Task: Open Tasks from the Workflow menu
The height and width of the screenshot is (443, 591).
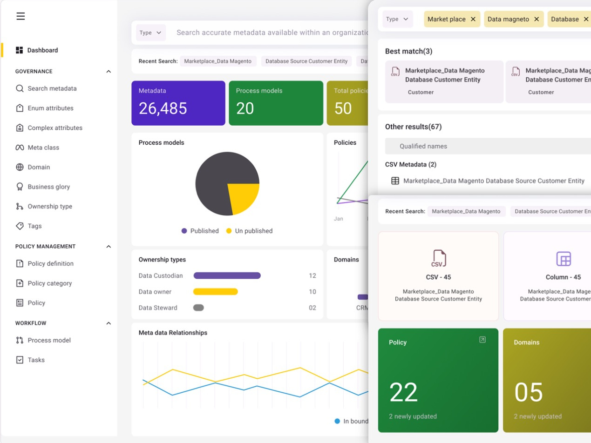Action: click(x=35, y=359)
